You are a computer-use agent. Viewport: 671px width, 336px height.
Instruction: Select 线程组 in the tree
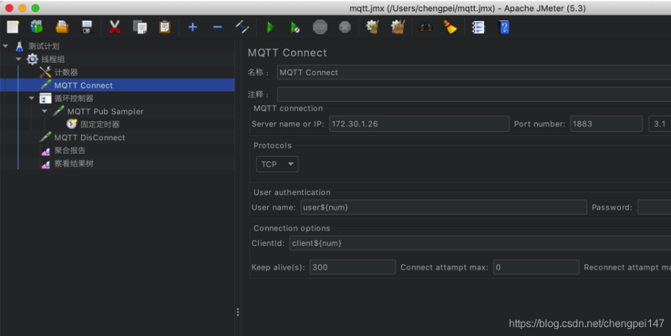pos(53,59)
